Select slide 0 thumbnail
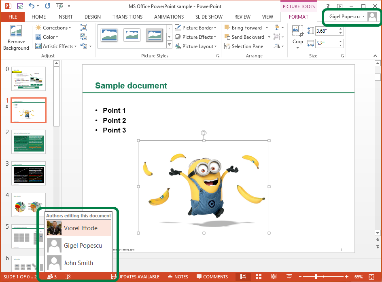This screenshot has height=282, width=382. pyautogui.click(x=28, y=79)
